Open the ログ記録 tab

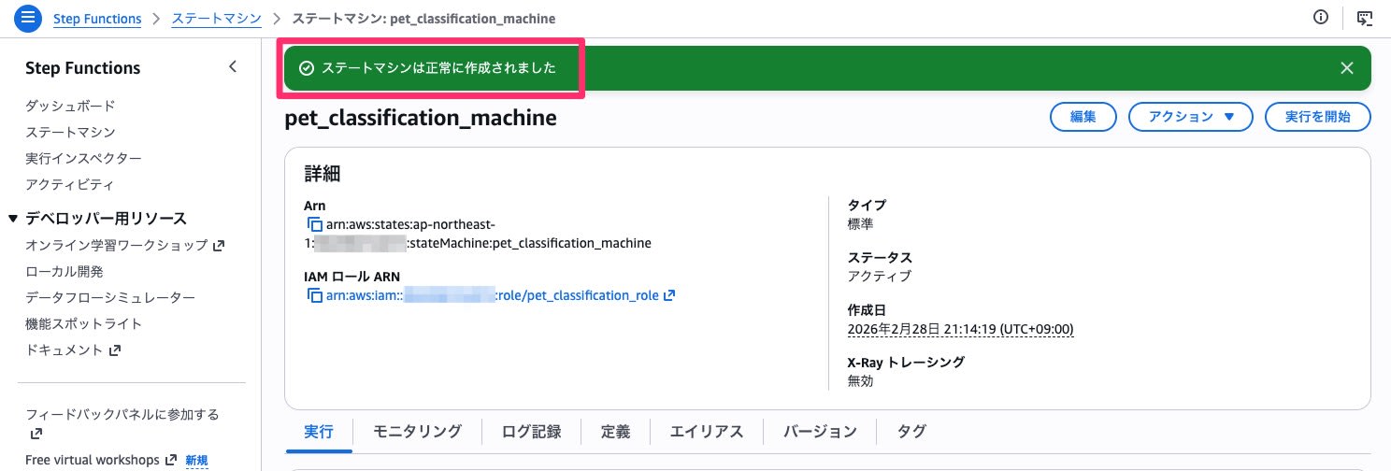point(531,432)
